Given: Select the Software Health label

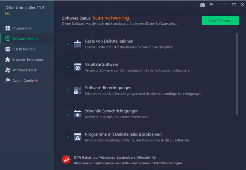Looking at the screenshot, I should coord(25,39).
